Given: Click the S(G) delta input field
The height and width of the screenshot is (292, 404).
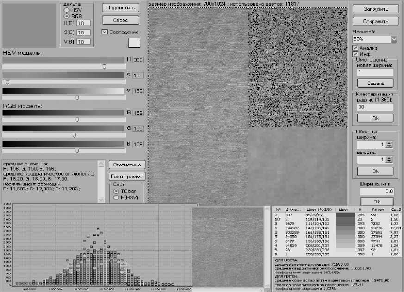Looking at the screenshot, I should pos(83,32).
